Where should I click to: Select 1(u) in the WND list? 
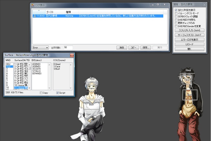pyautogui.click(x=9, y=66)
